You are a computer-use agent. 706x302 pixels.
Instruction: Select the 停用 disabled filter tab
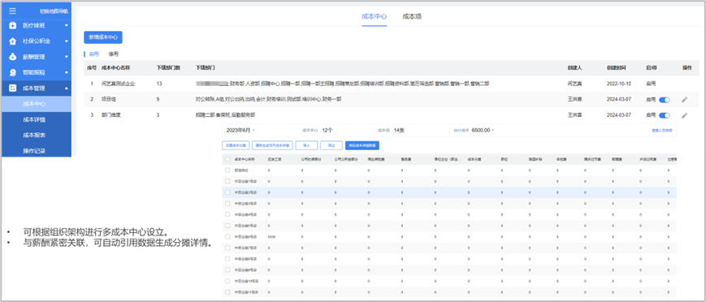[114, 54]
